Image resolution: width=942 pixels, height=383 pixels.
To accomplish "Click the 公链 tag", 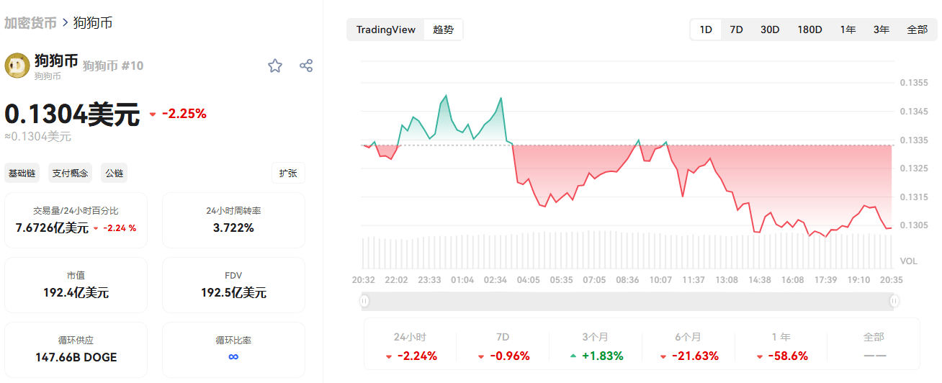I will (115, 174).
